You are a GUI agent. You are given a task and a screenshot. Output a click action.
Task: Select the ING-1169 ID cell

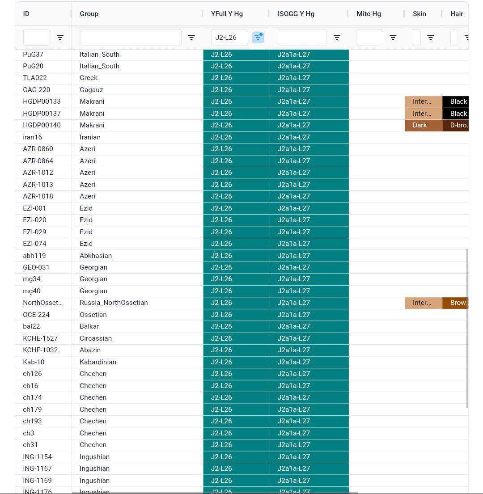tap(43, 481)
